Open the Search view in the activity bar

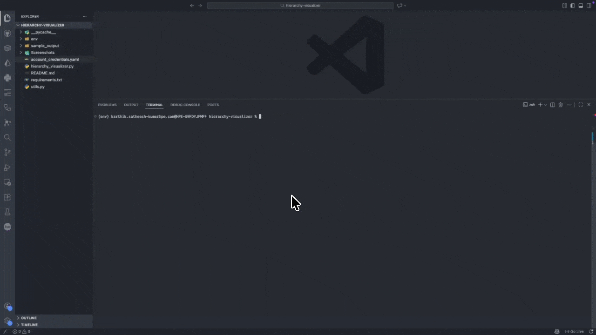[7, 137]
